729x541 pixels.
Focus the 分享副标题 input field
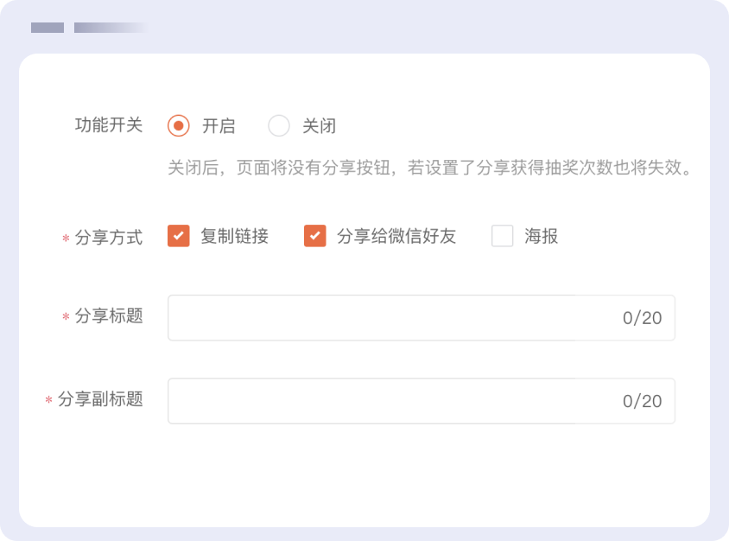(389, 401)
